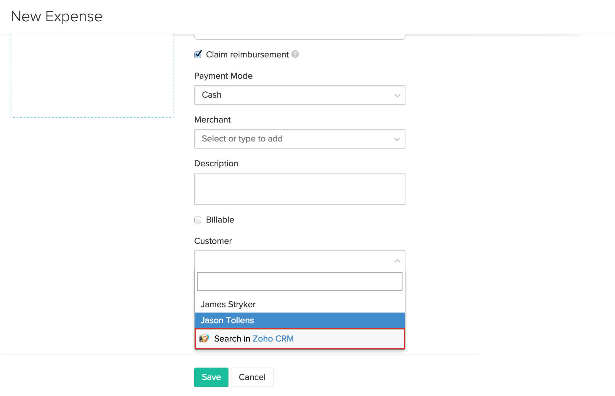Select James Stryker from customer list
Viewport: 615px width, 396px height.
[228, 304]
